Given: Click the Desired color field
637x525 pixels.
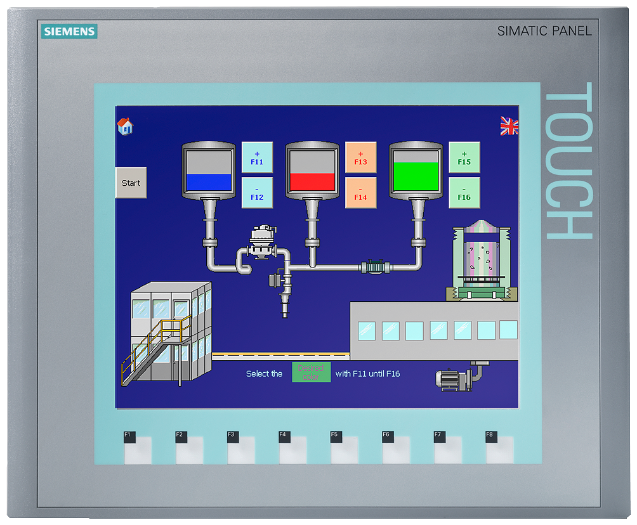Looking at the screenshot, I should tap(311, 373).
